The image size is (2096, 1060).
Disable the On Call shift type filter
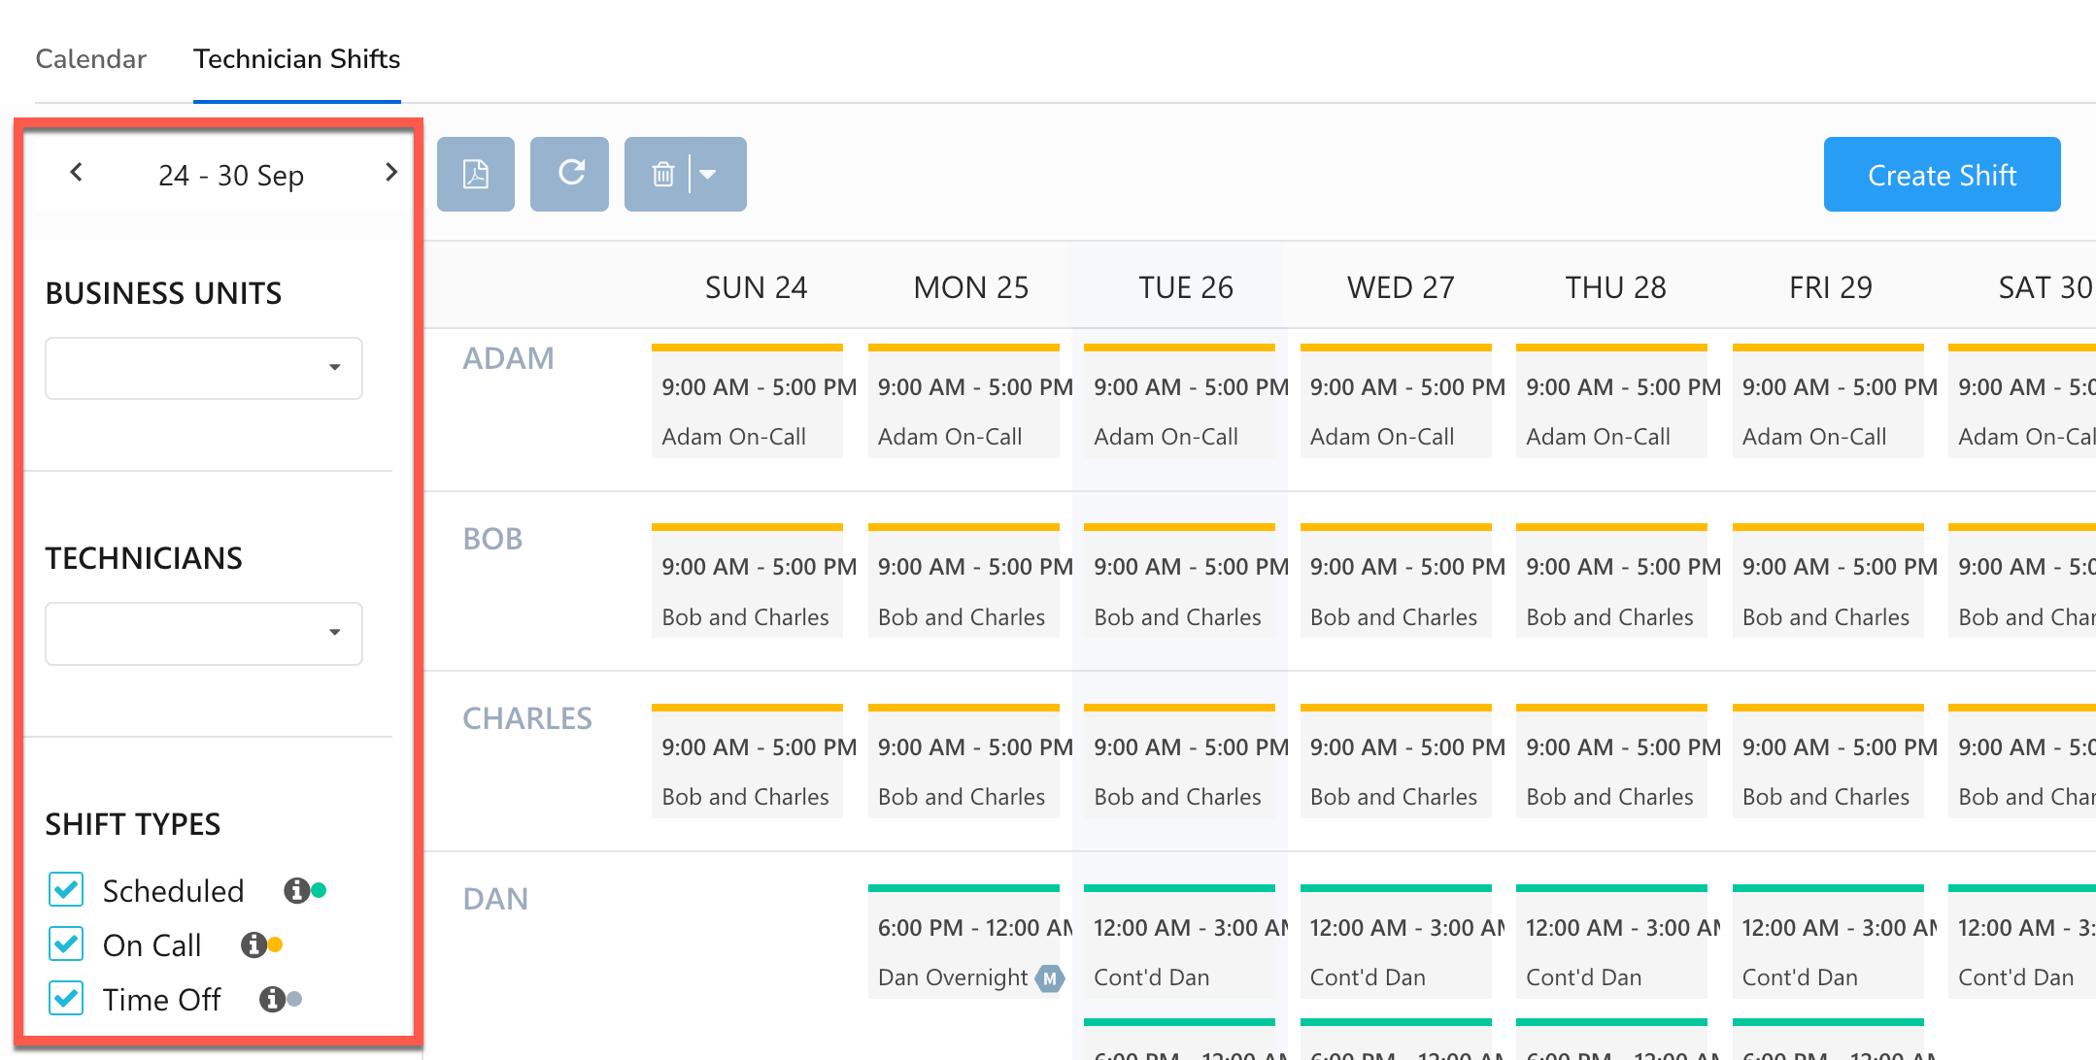[x=65, y=944]
